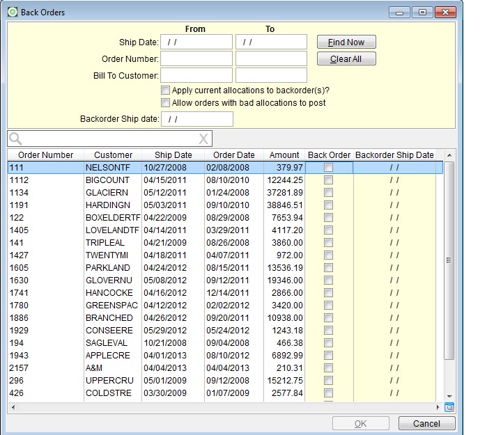
Task: Click the magnifier search icon
Action: [x=15, y=139]
